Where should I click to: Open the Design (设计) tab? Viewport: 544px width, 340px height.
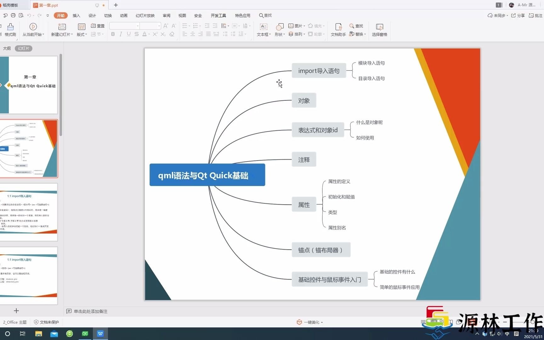(x=92, y=15)
